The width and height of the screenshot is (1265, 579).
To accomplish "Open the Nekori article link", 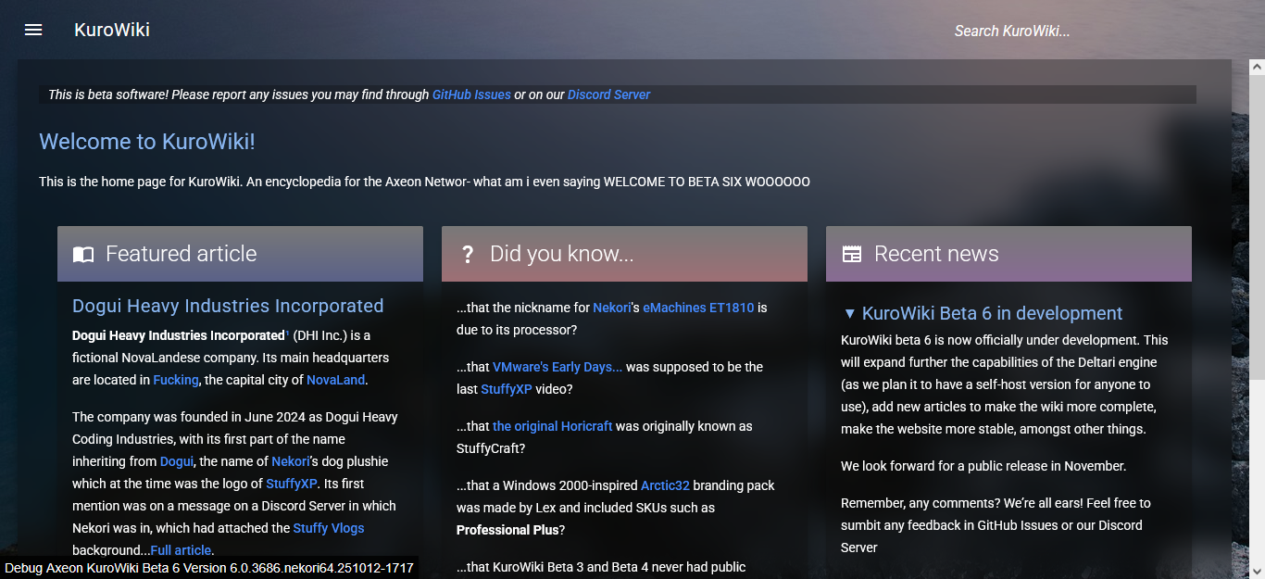I will click(x=290, y=460).
